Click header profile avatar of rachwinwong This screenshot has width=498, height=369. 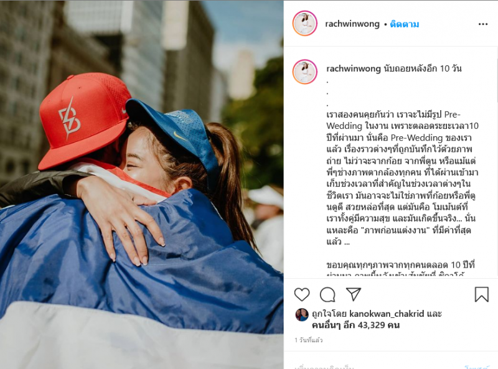[305, 24]
